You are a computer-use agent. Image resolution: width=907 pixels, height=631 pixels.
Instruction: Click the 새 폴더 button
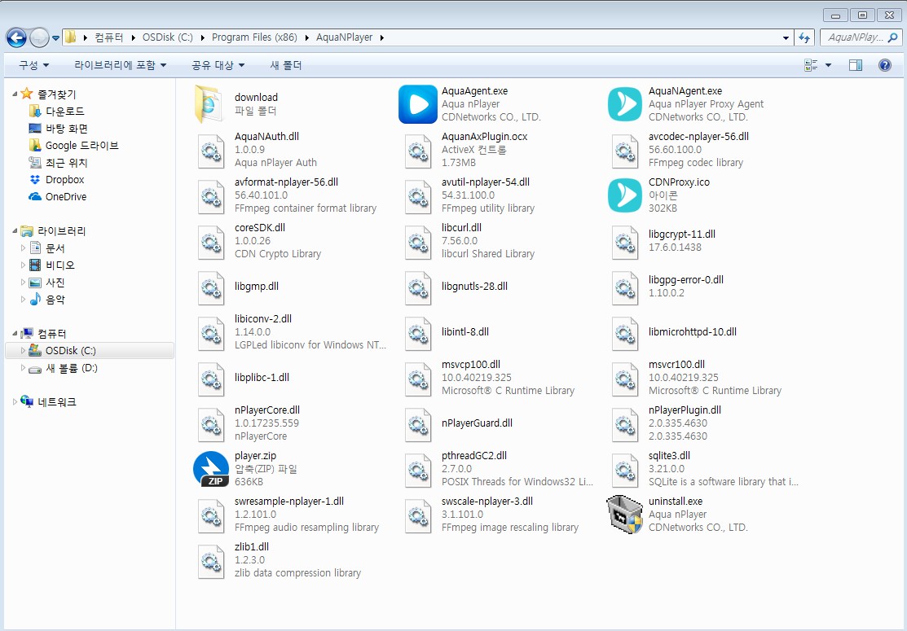[x=286, y=65]
